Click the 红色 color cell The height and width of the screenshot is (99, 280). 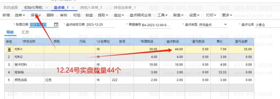coord(57,80)
